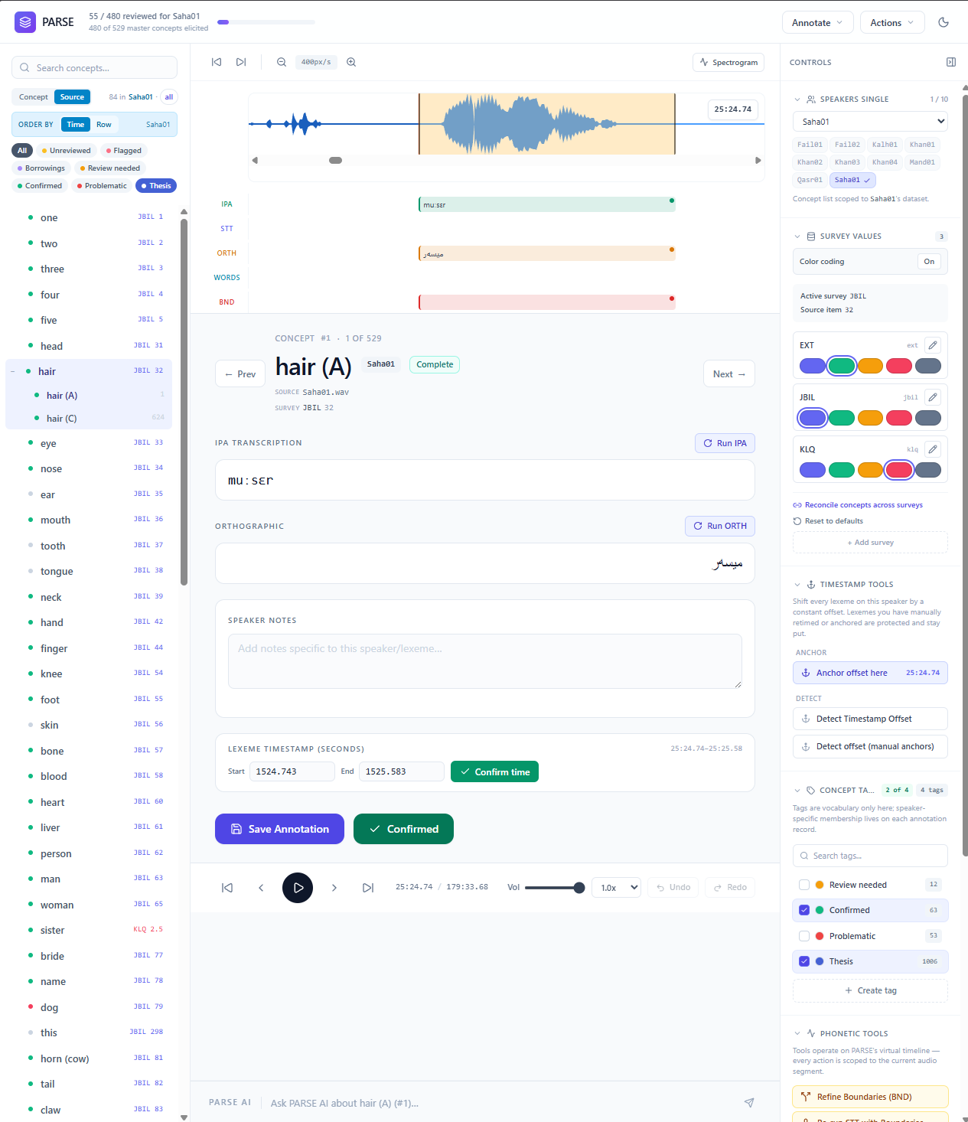Step forward one in player

pos(334,888)
